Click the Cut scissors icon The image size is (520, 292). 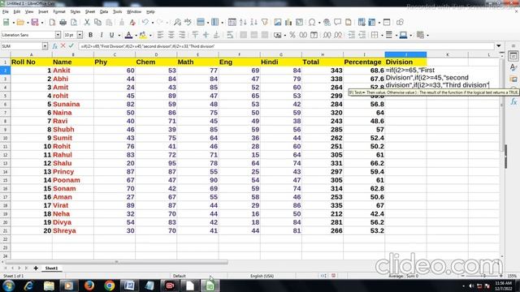[87, 23]
